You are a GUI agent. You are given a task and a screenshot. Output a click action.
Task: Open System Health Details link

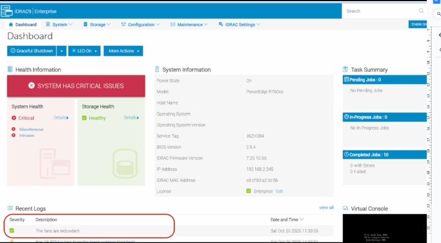[x=61, y=118]
